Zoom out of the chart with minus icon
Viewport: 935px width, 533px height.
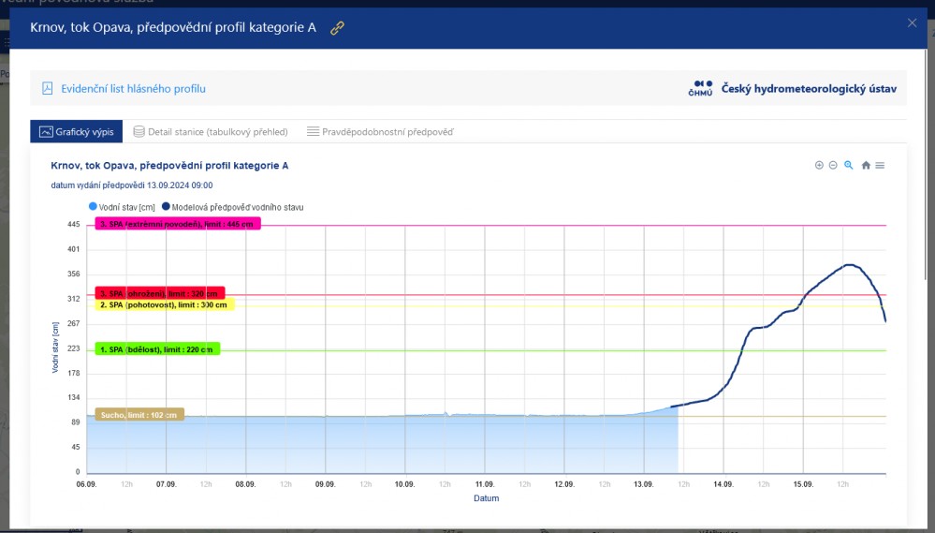(x=833, y=165)
